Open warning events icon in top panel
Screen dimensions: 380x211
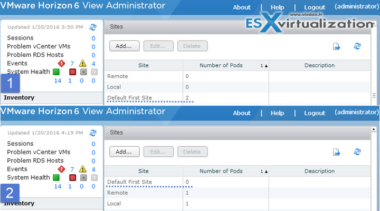pyautogui.click(x=82, y=63)
